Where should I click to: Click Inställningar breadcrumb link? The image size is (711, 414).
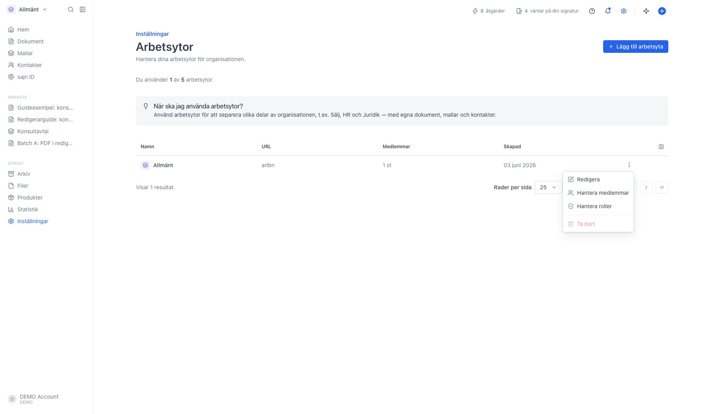click(x=152, y=34)
